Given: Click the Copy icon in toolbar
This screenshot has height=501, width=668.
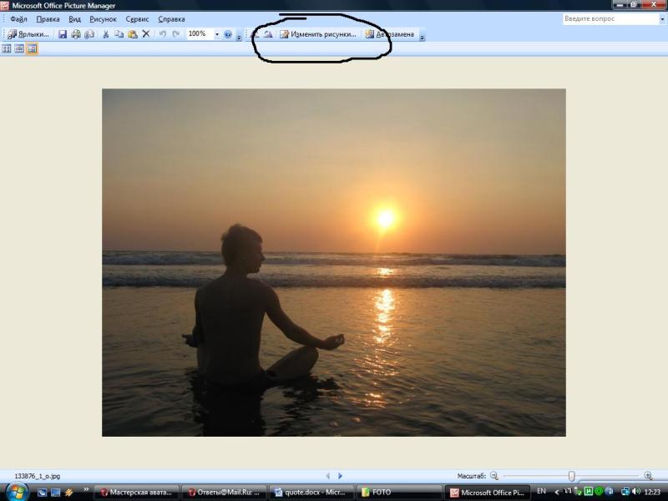Looking at the screenshot, I should [119, 34].
